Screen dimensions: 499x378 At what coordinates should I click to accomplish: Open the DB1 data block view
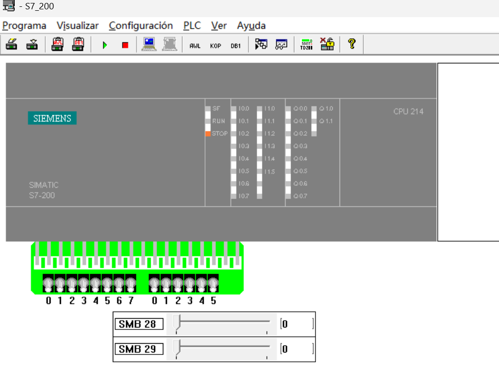tap(236, 46)
